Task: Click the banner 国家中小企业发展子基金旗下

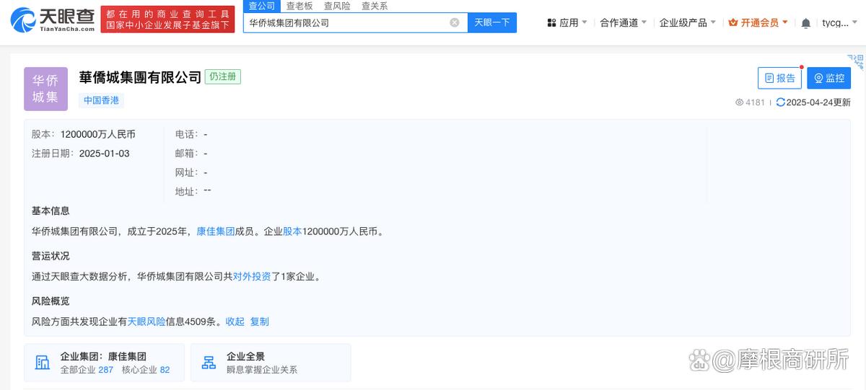Action: click(x=167, y=26)
